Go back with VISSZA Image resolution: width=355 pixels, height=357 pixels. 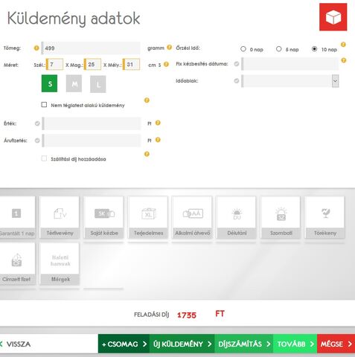pos(16,344)
